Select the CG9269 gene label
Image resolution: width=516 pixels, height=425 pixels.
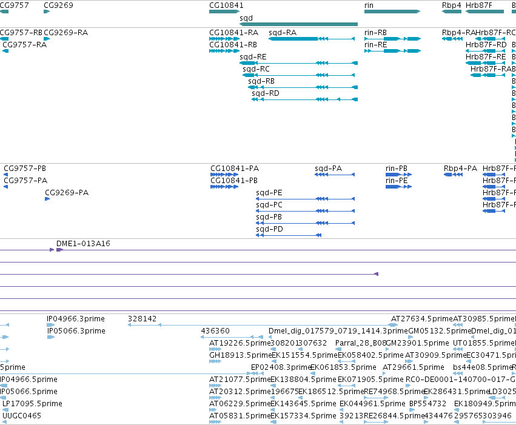tap(59, 5)
